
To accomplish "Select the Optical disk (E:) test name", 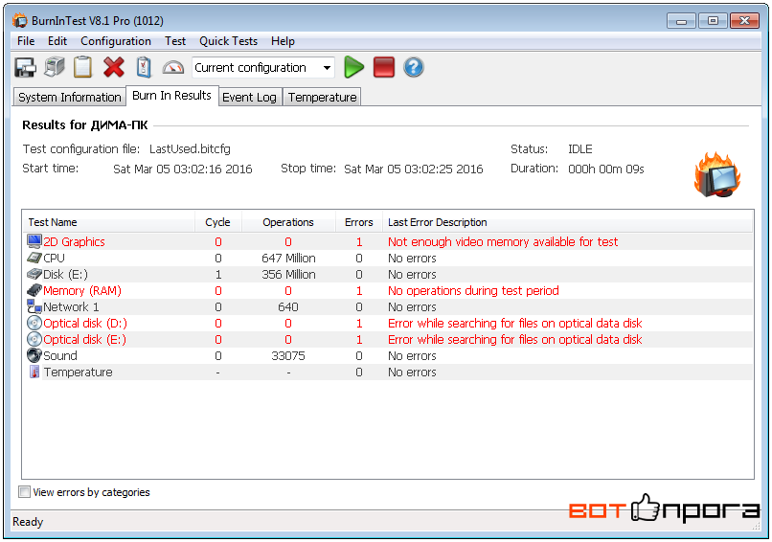I will tap(84, 339).
